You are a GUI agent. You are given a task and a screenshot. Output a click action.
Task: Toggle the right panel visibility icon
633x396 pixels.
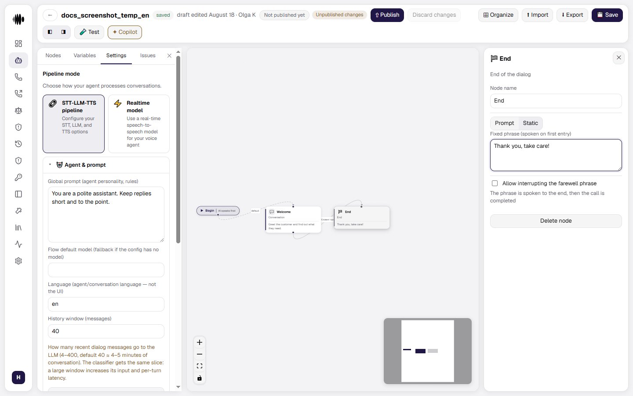point(64,32)
